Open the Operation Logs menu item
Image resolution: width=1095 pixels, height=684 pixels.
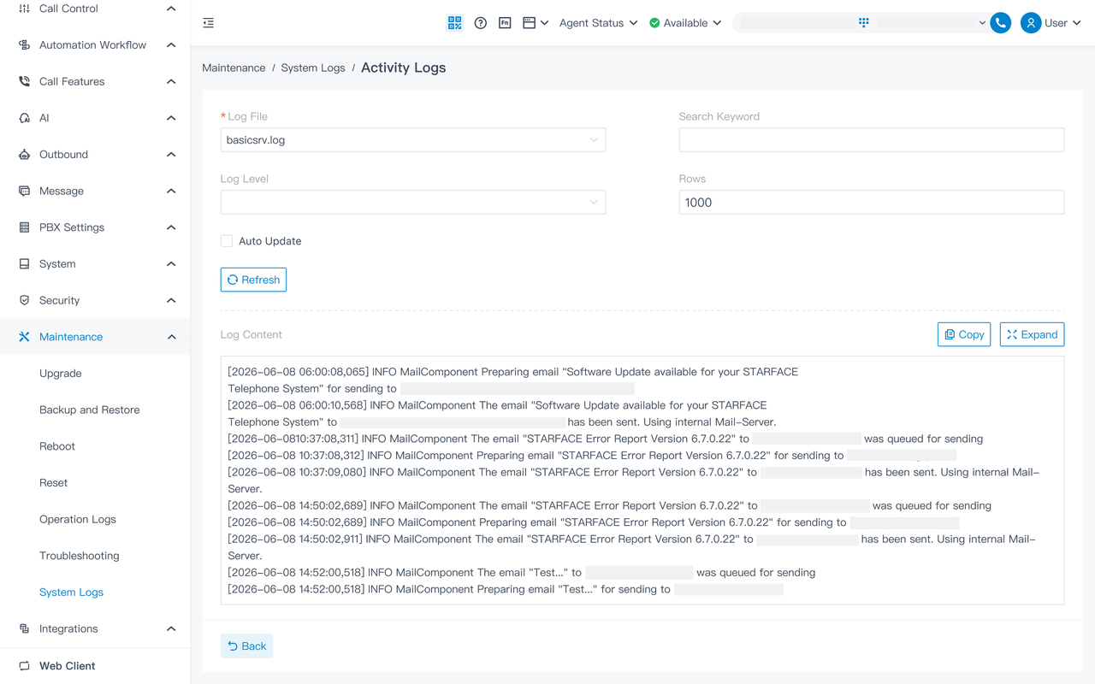78,520
